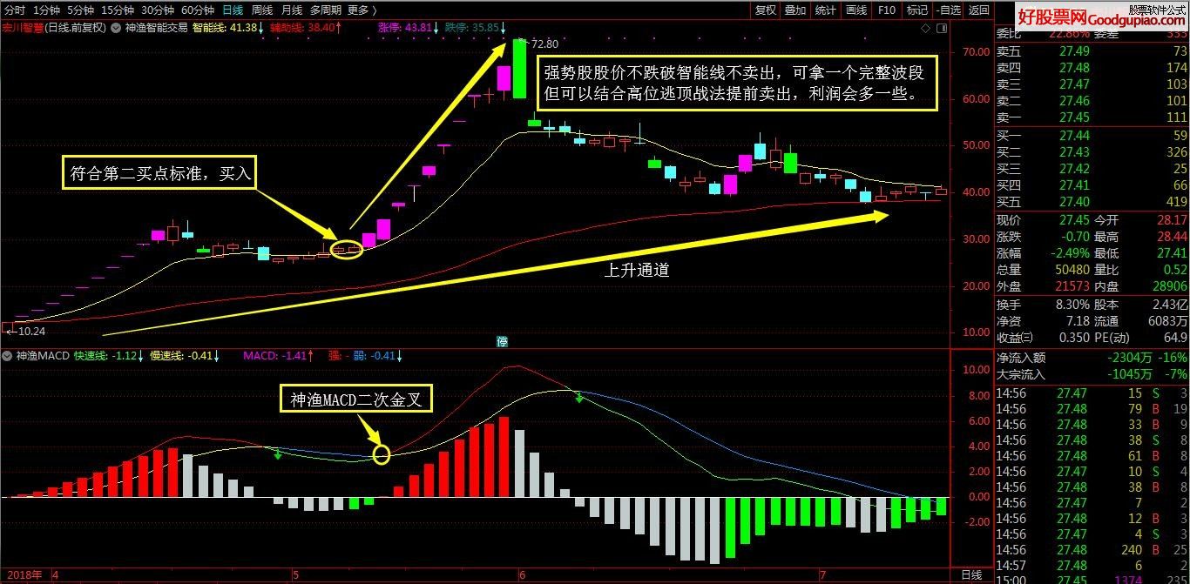Click the 辅助线: 38.40 indicator value

point(306,27)
